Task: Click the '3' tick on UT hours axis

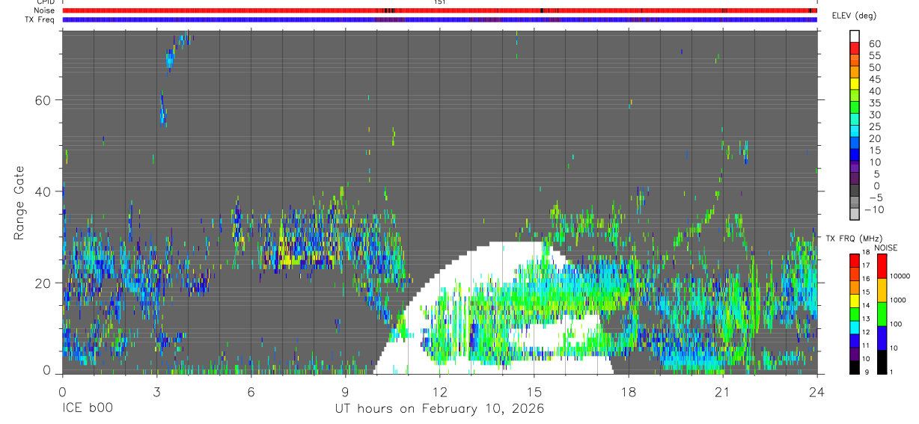Action: [156, 391]
